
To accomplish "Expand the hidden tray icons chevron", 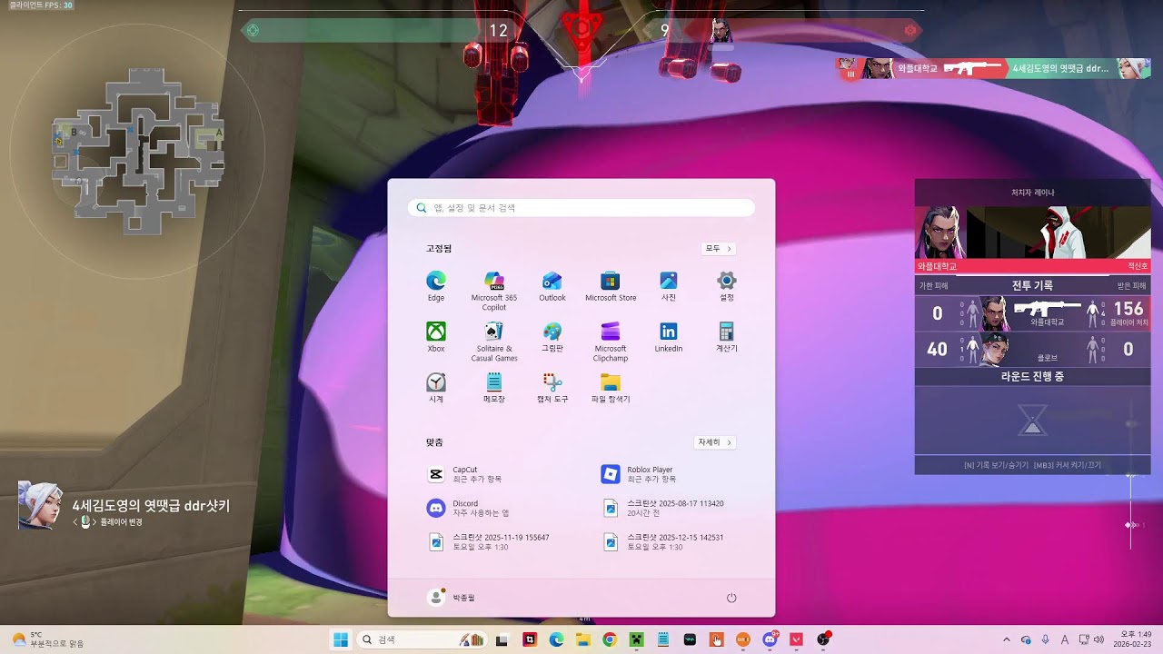I will tap(1006, 639).
